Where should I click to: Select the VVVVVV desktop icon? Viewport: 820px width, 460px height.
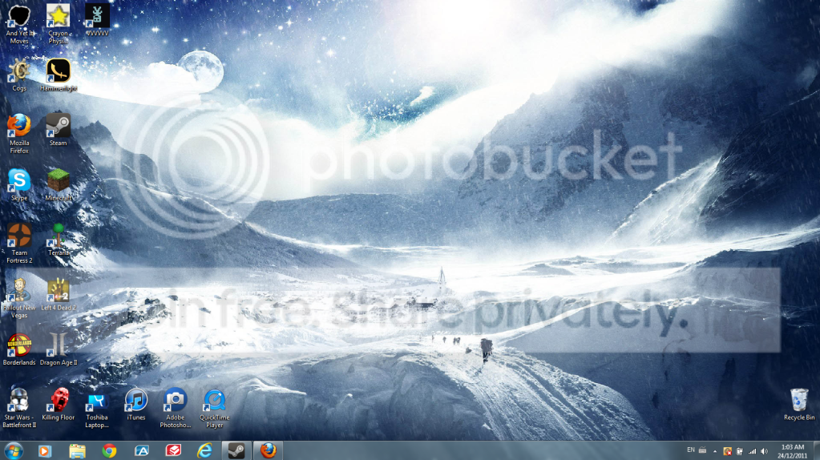[97, 21]
